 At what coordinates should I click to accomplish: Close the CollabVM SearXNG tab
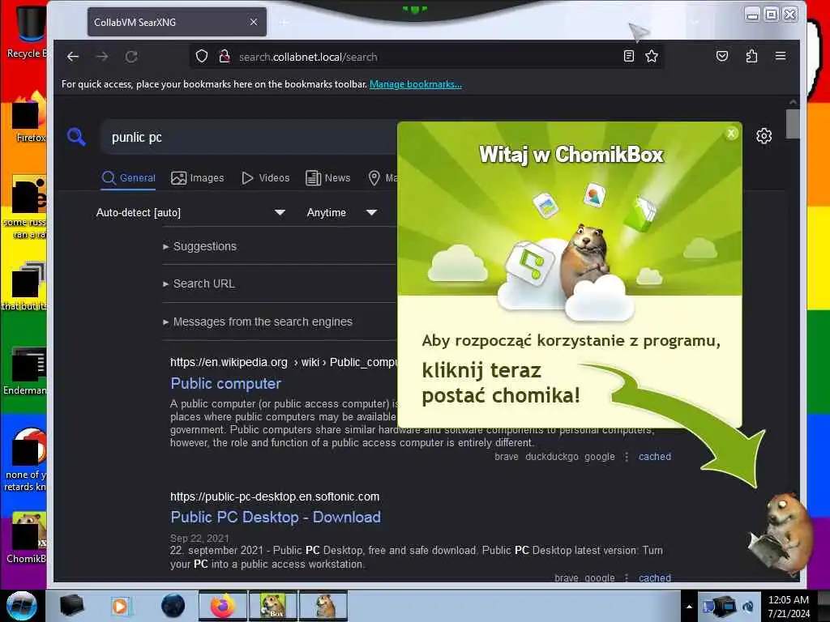(254, 22)
